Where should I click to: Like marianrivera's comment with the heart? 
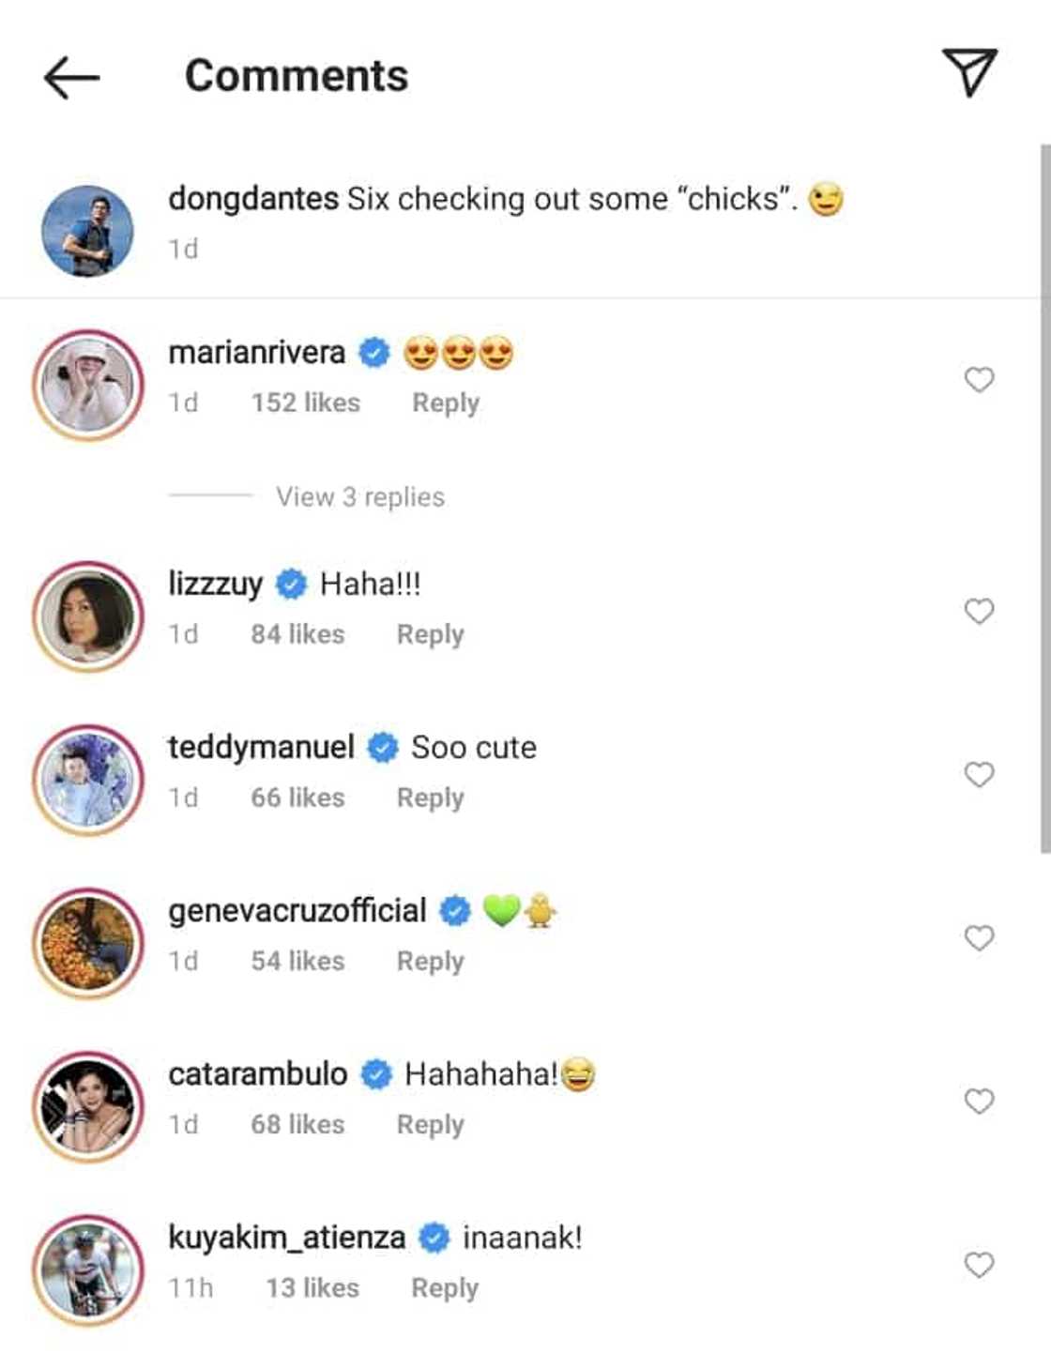pyautogui.click(x=979, y=379)
